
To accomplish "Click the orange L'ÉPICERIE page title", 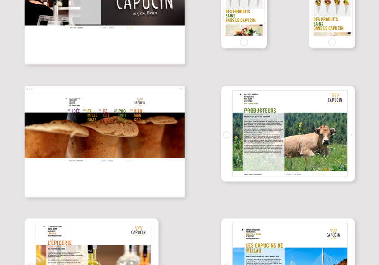I will (60, 243).
